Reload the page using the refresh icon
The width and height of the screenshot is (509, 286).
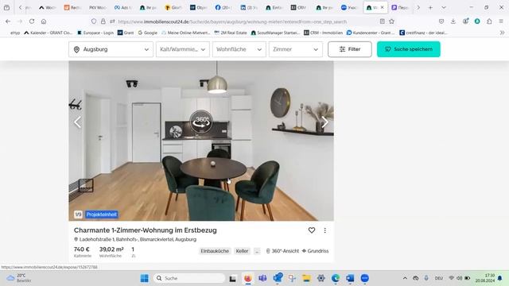(x=32, y=21)
